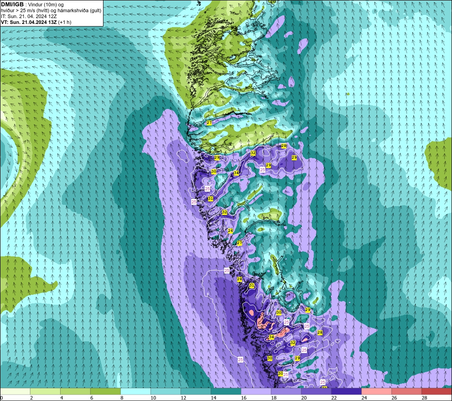This screenshot has width=452, height=401.
Task: Click the 'VT: Sun. 21.04.2024 13Z (+1 h)' line
Action: (36, 22)
